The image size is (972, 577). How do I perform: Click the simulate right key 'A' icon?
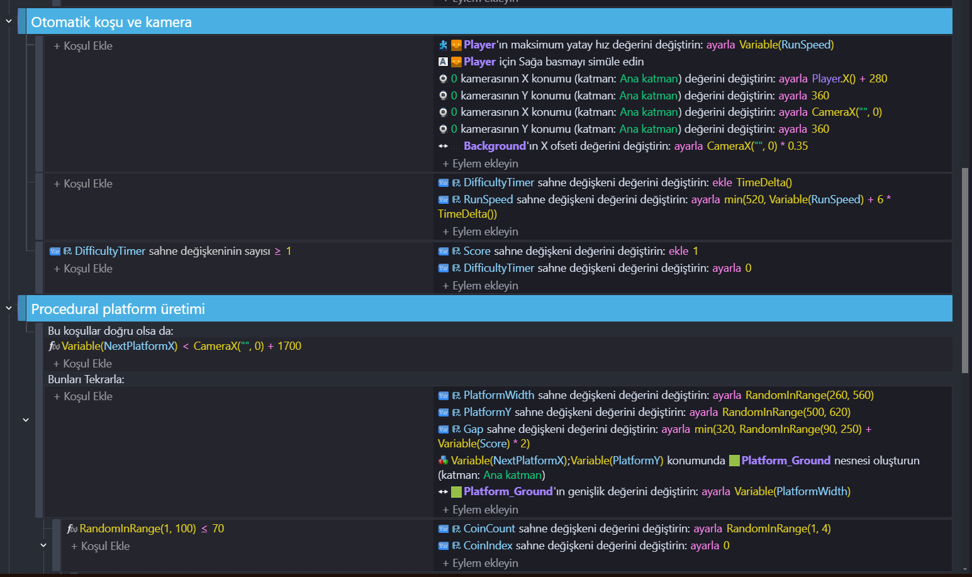(x=443, y=62)
